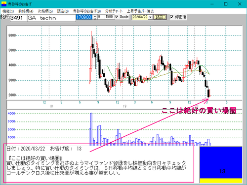Open the 分析チャート menu

point(114,11)
